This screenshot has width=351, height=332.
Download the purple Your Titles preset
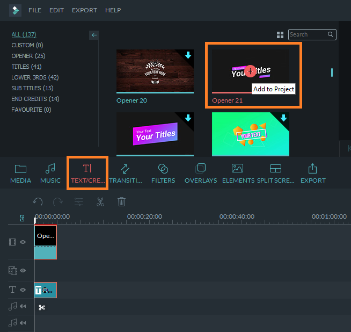pyautogui.click(x=188, y=118)
